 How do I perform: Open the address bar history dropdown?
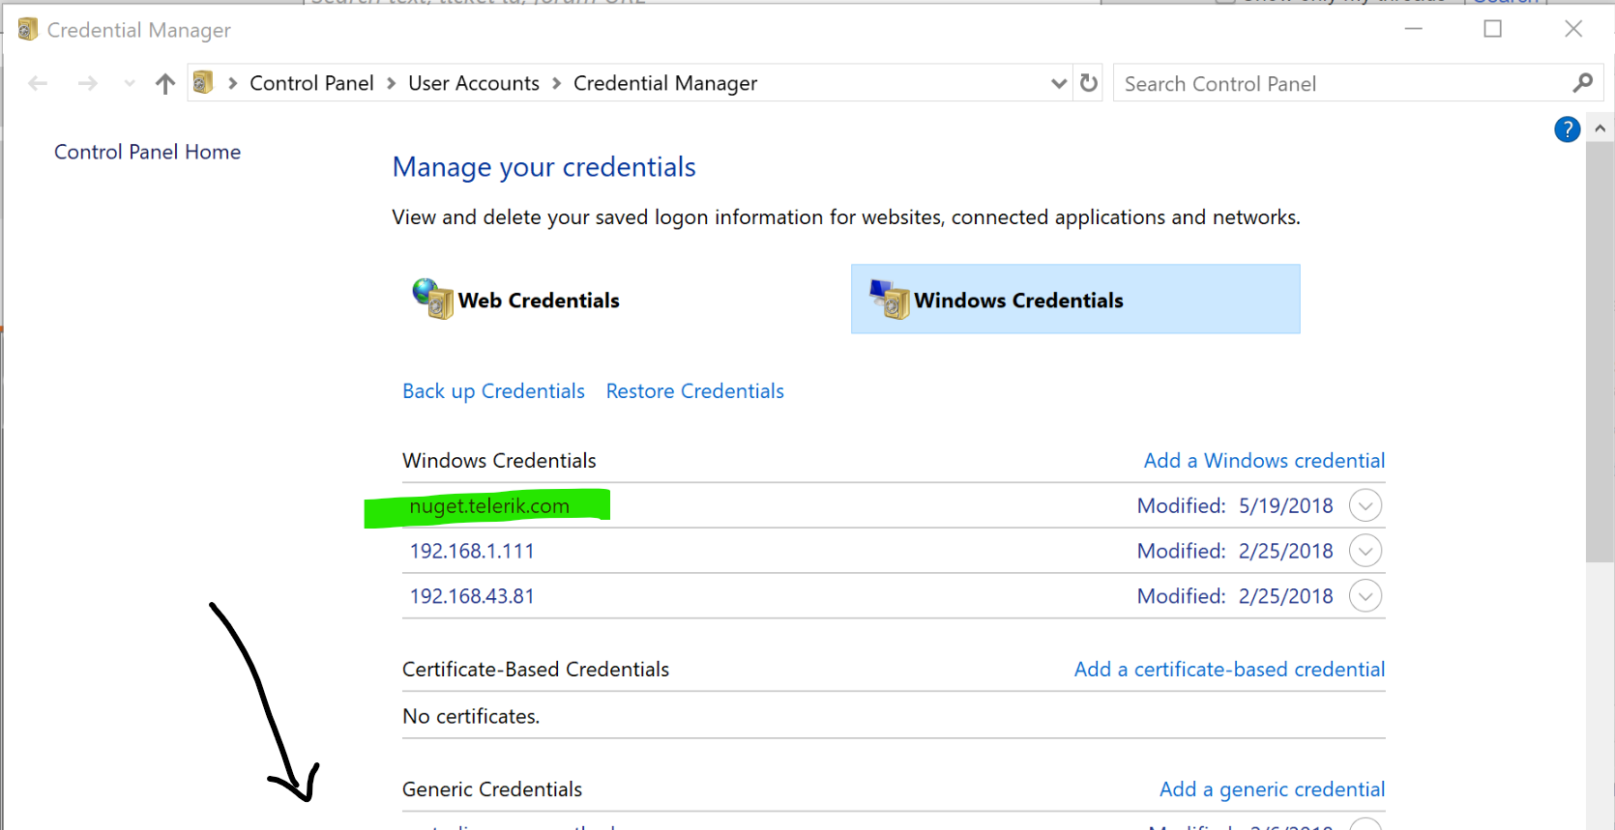(x=1059, y=83)
